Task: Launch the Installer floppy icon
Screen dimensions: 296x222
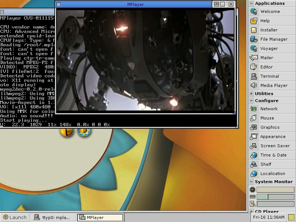Action: [254, 30]
